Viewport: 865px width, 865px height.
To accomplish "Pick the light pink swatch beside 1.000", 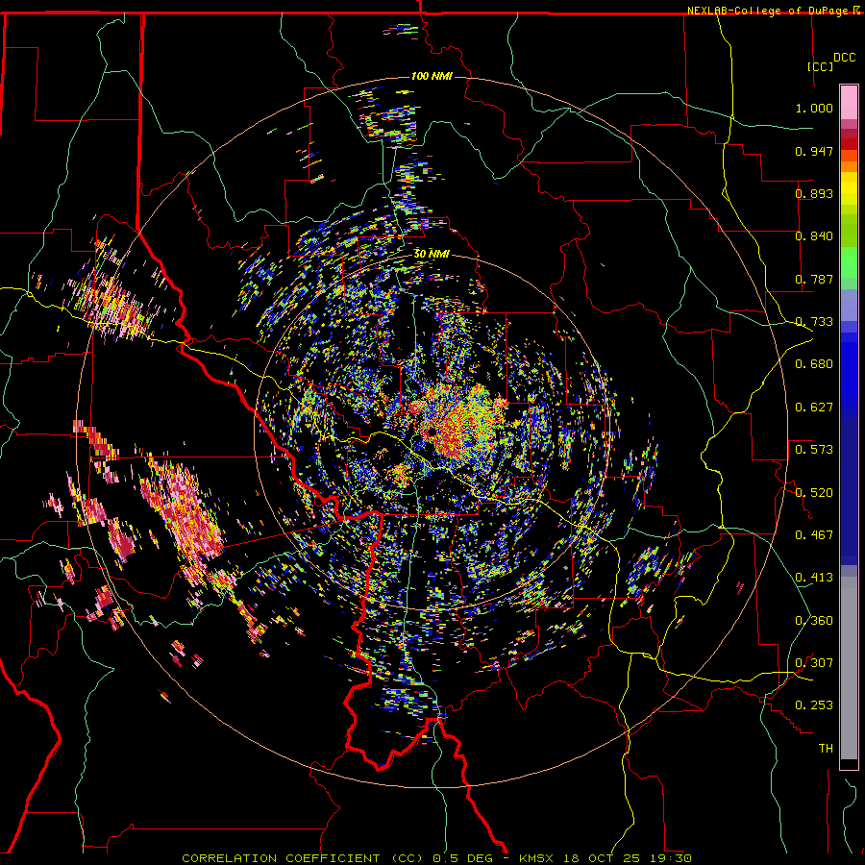I will [849, 102].
